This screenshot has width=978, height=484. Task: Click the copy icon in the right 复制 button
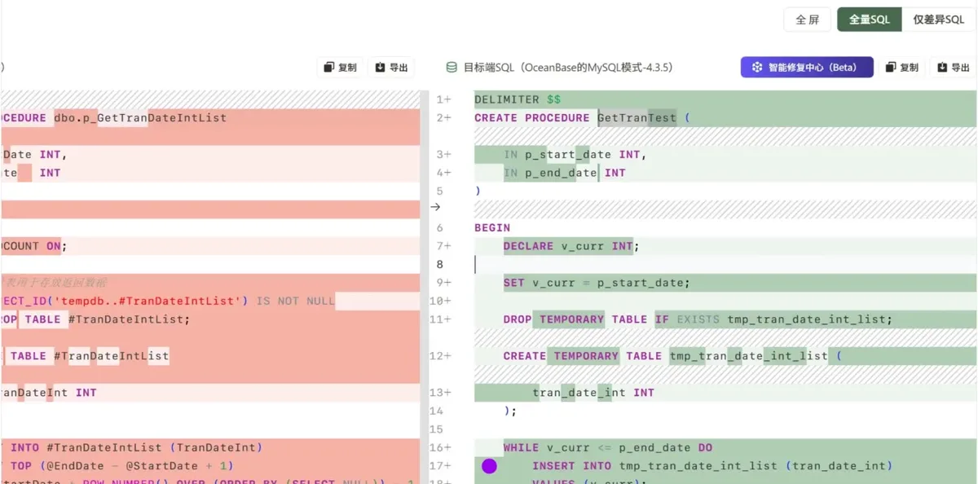891,68
